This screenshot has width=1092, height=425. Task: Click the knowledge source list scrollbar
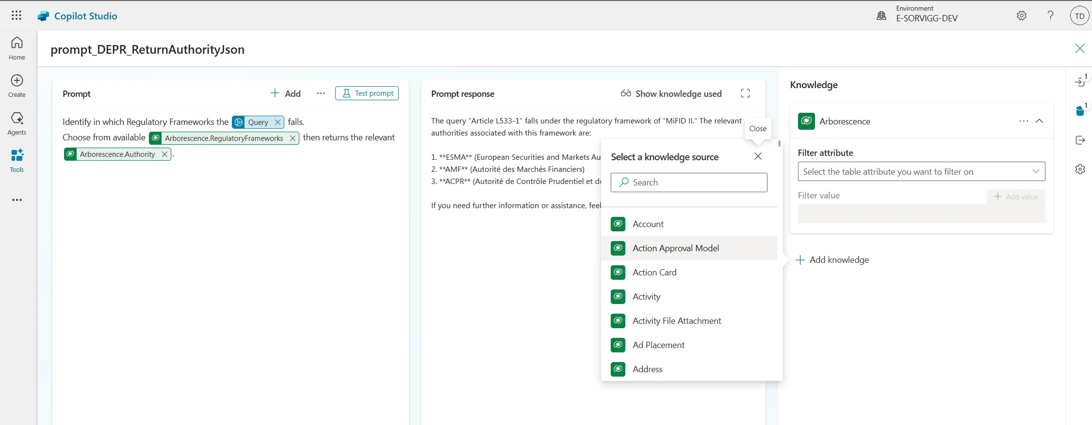pyautogui.click(x=780, y=144)
